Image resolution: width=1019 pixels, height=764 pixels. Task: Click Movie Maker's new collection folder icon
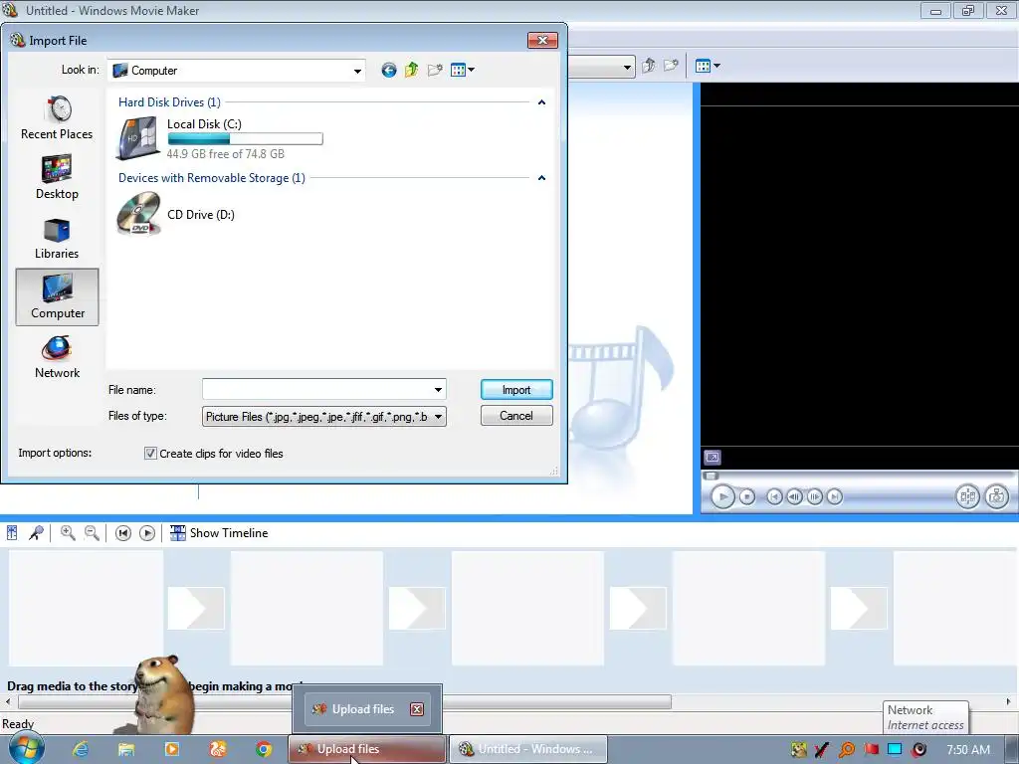(671, 66)
